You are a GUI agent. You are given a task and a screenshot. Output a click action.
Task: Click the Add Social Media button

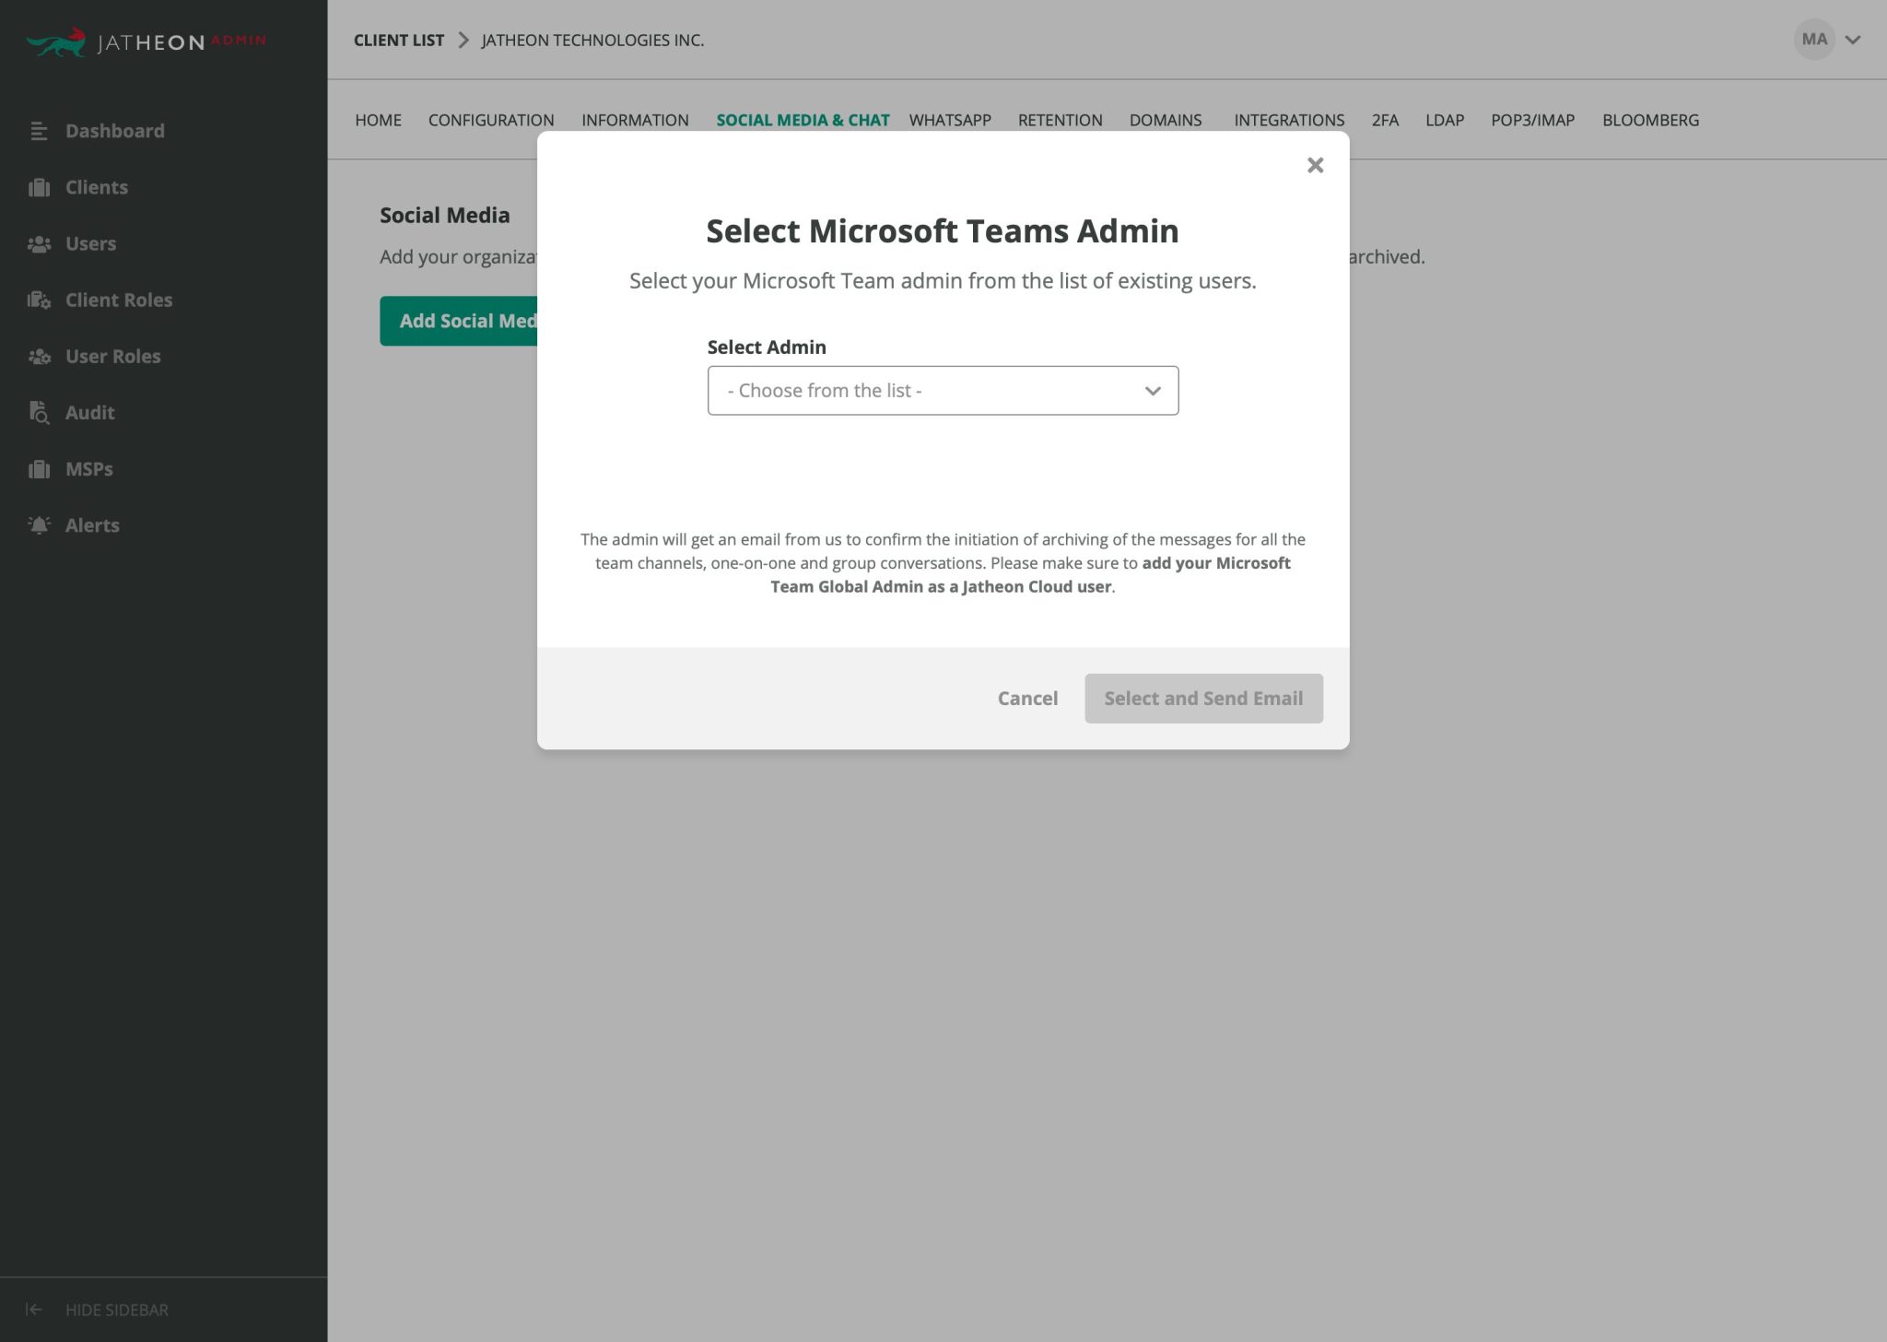pyautogui.click(x=459, y=321)
